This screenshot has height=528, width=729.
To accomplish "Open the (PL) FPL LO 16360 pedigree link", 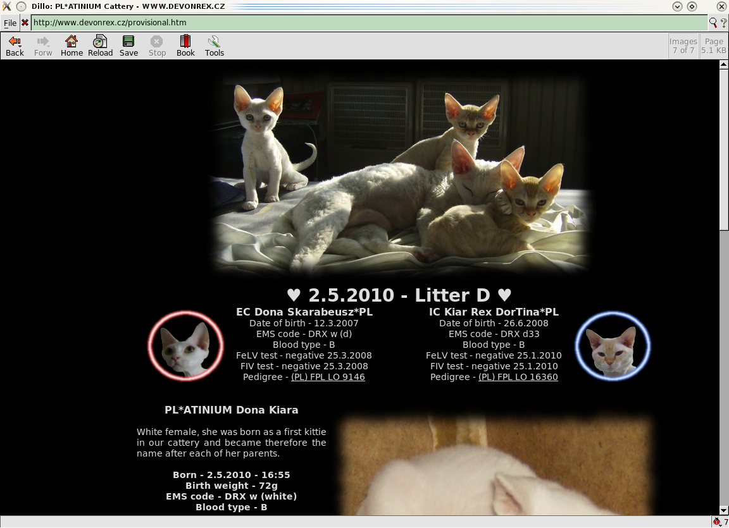I will (x=518, y=377).
